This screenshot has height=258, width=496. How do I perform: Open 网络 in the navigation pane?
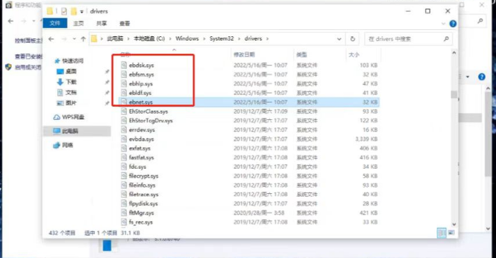pyautogui.click(x=68, y=145)
